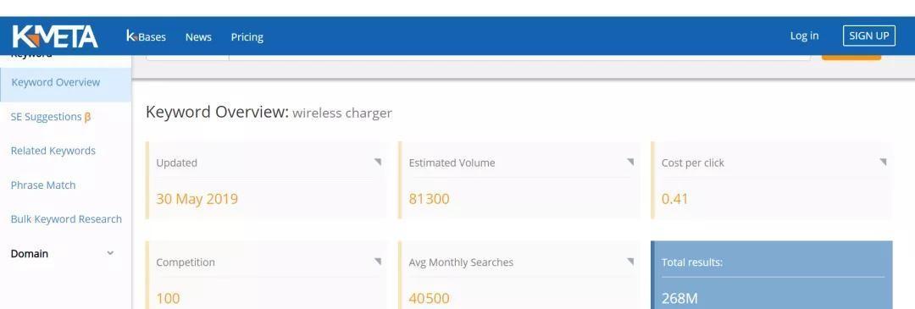Expand the Domain section chevron
This screenshot has width=915, height=309.
[110, 253]
